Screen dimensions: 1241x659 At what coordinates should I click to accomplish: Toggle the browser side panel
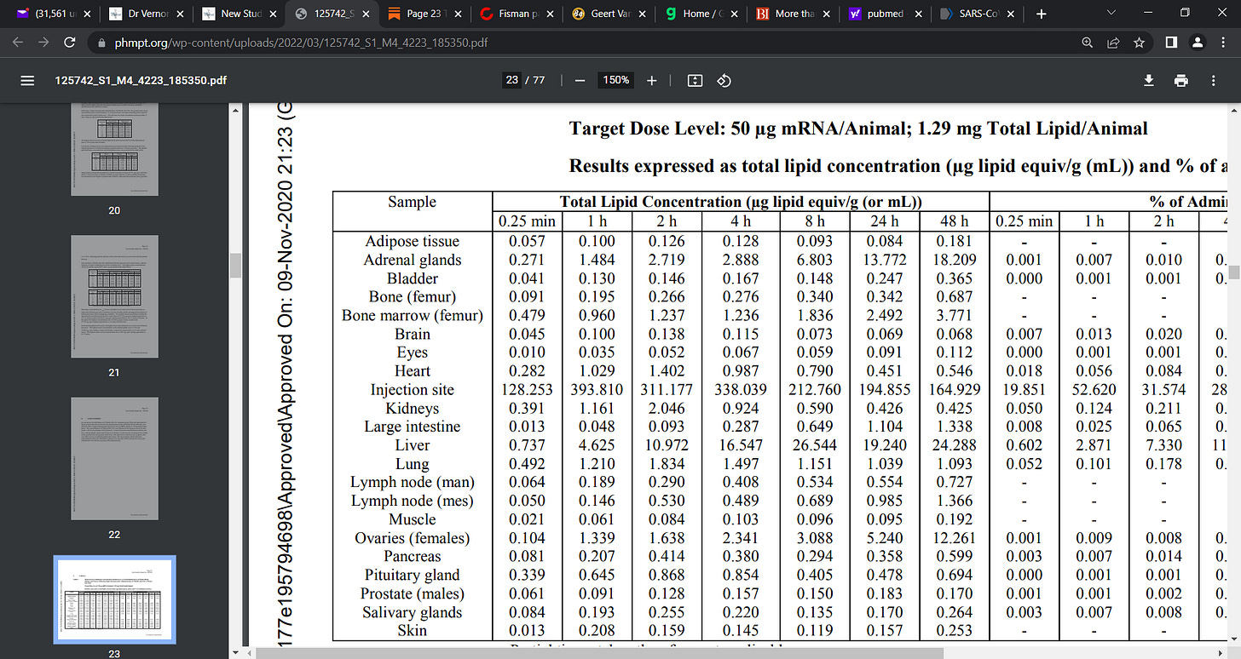pyautogui.click(x=1171, y=42)
